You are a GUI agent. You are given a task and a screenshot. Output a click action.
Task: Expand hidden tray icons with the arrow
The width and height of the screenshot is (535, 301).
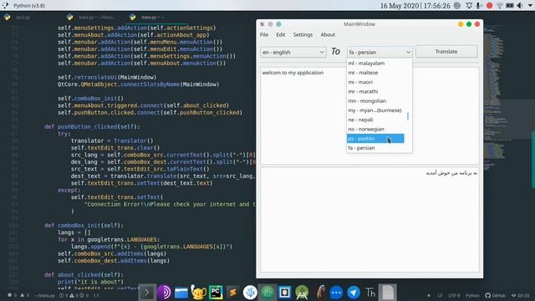point(530,6)
